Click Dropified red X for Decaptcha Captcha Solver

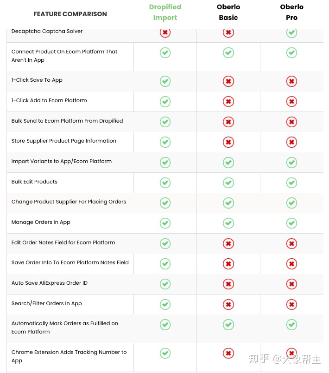pyautogui.click(x=165, y=33)
